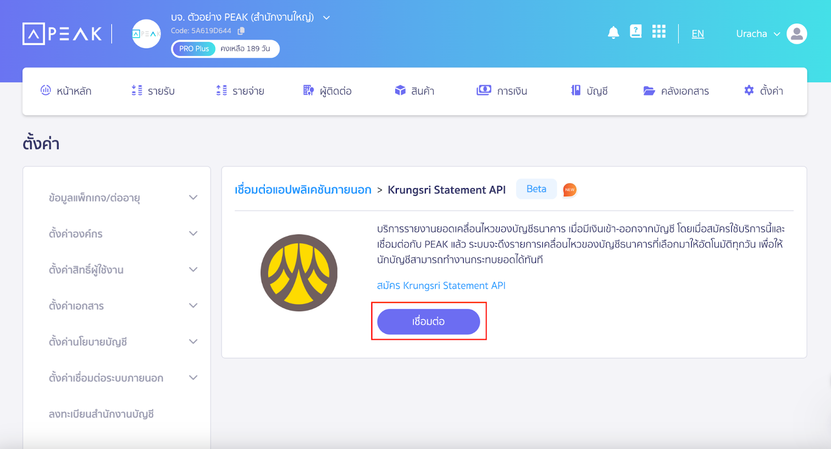Expand ตั้งค่าเชื่อมต่อระบบภายนอก section chevron
The image size is (831, 449).
pos(193,377)
